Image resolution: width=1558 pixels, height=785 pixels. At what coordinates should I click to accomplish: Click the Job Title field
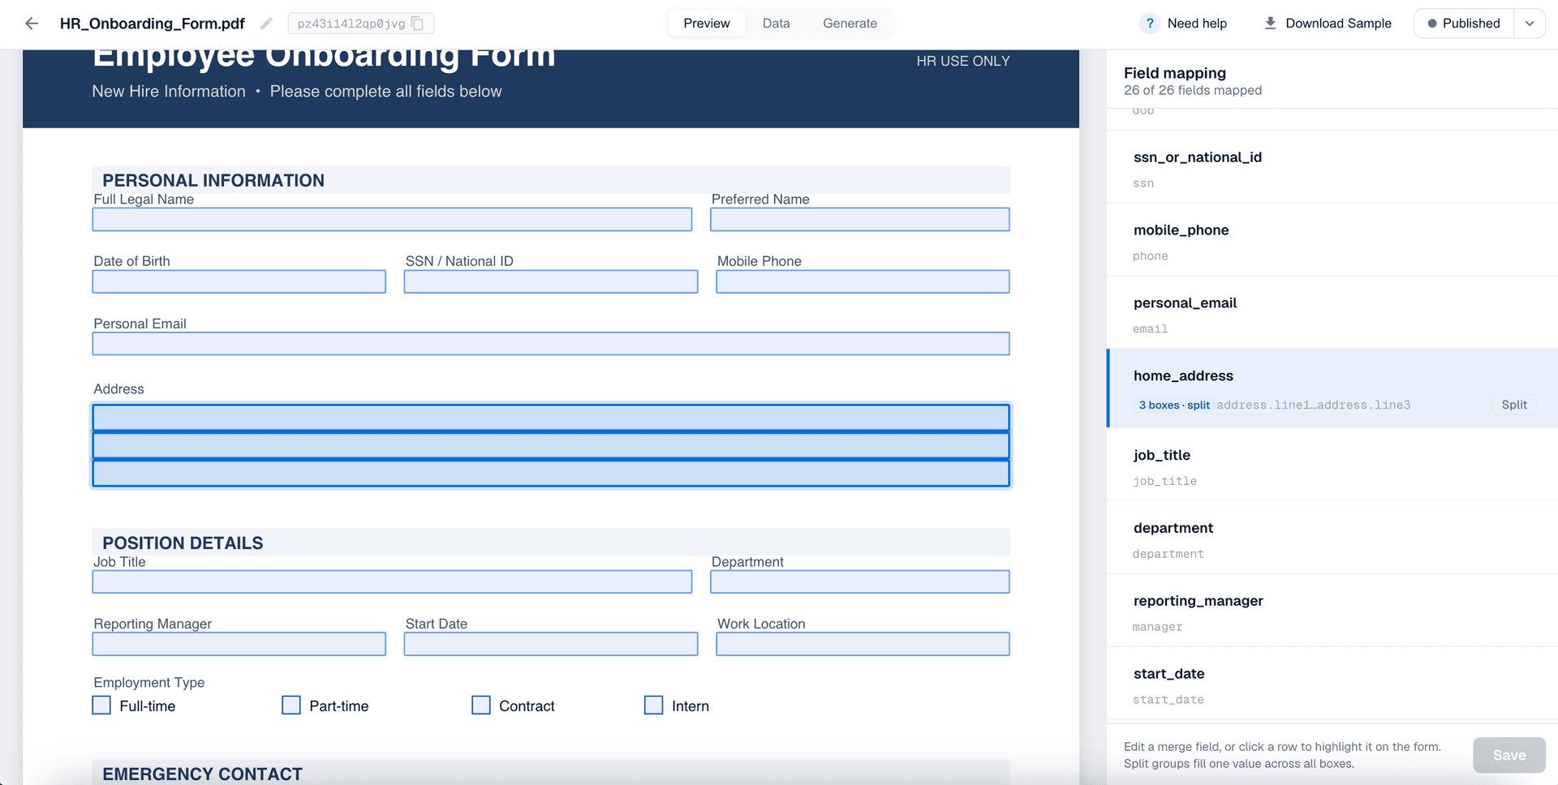392,582
